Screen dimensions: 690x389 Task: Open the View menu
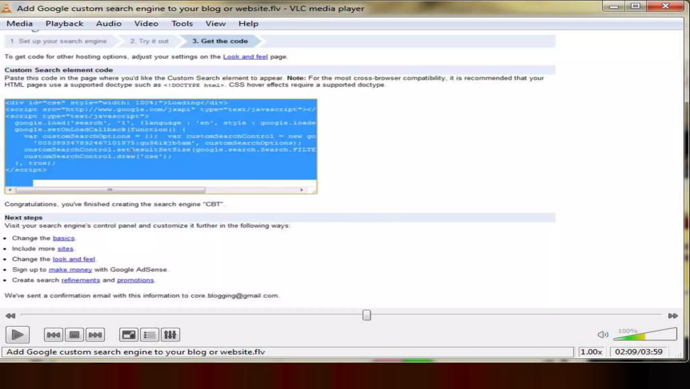pos(215,24)
